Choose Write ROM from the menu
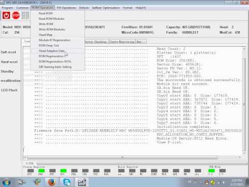This screenshot has height=187, width=249. (x=58, y=24)
